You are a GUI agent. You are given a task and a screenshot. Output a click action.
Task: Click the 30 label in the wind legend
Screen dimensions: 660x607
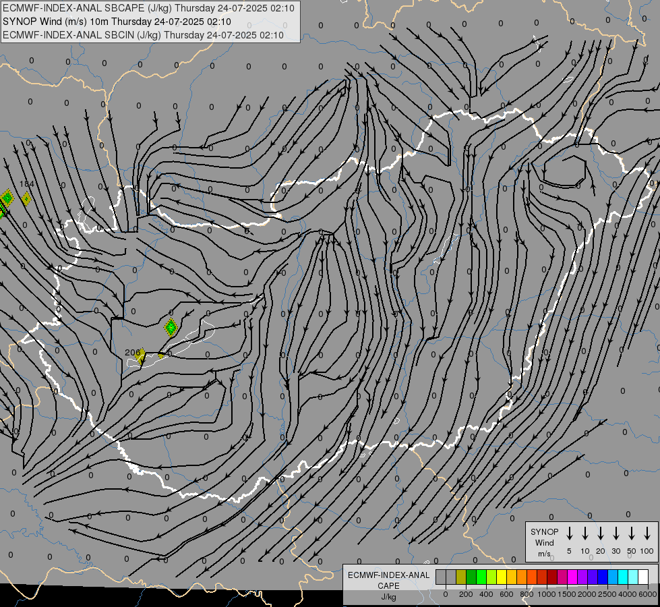(x=616, y=551)
